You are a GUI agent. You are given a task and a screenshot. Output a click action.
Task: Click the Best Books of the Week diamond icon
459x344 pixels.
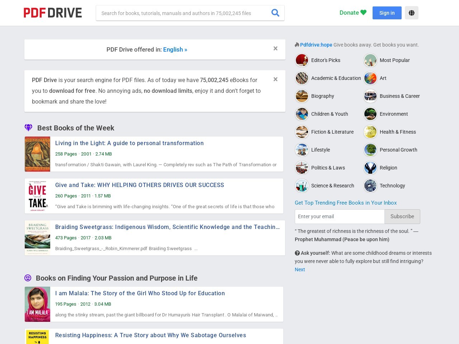click(x=28, y=128)
